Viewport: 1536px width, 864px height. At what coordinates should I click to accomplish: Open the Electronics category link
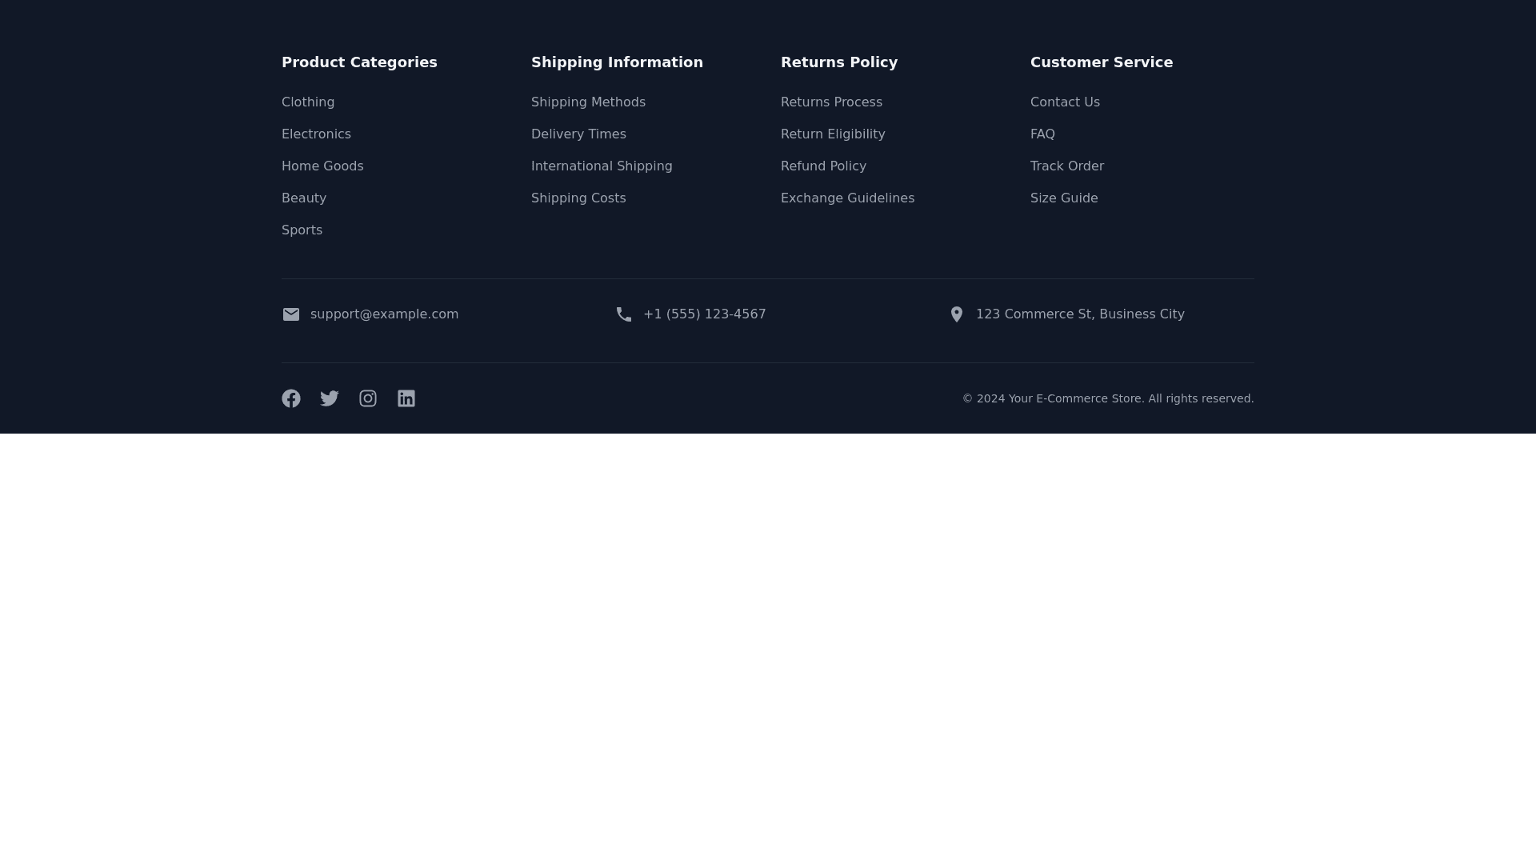click(x=316, y=134)
